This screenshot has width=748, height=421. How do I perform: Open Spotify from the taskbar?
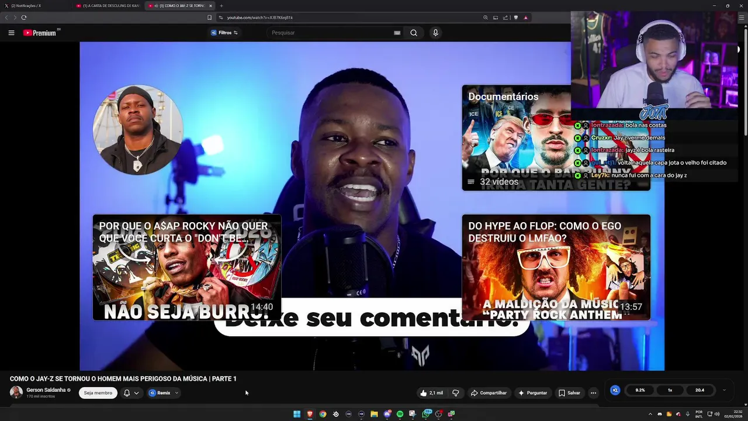(400, 414)
